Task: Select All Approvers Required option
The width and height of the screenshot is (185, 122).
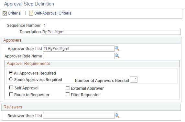Action: (x=11, y=73)
